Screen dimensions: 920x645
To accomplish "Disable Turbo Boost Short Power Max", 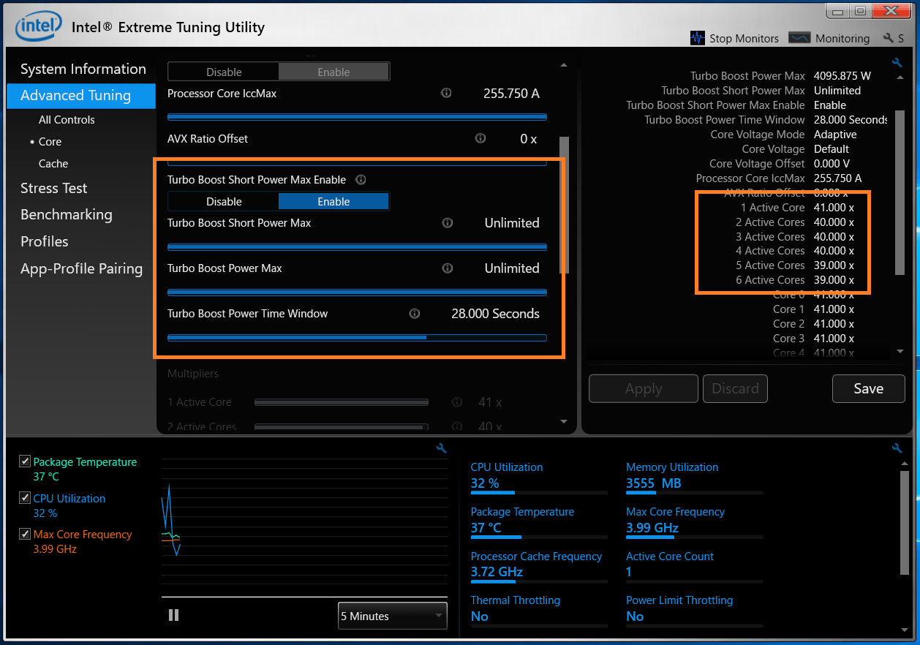I will pyautogui.click(x=224, y=201).
